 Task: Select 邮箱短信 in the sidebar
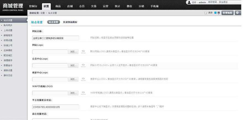[8, 35]
